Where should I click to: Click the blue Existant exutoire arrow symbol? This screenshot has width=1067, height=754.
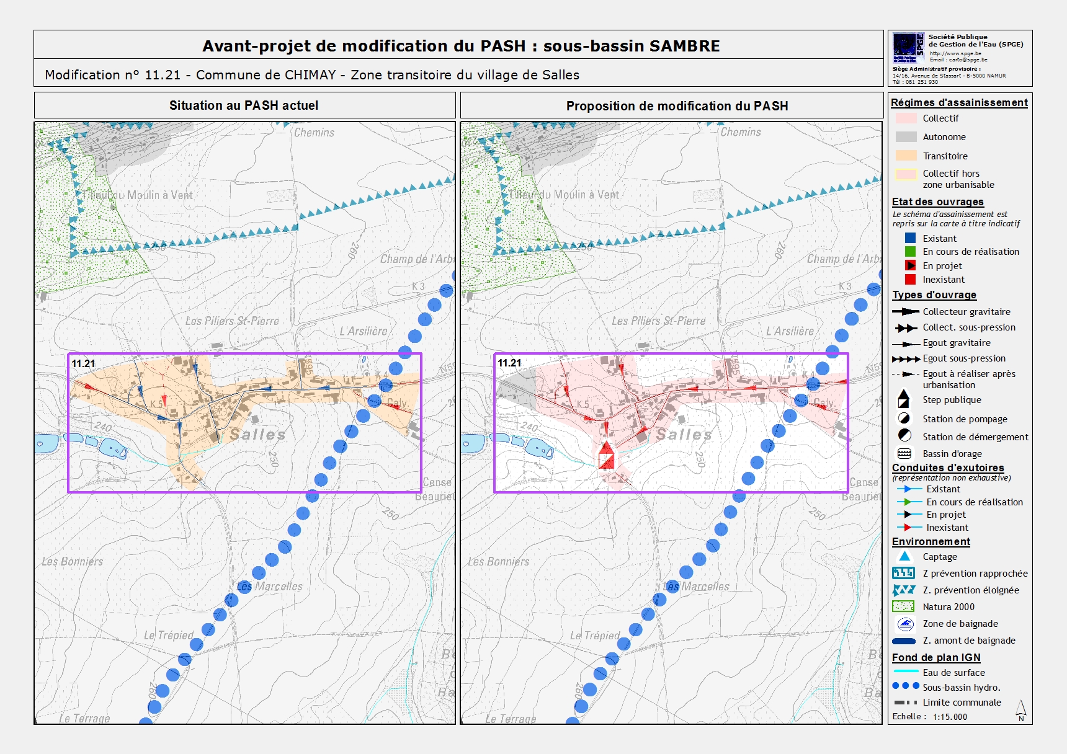pyautogui.click(x=908, y=489)
